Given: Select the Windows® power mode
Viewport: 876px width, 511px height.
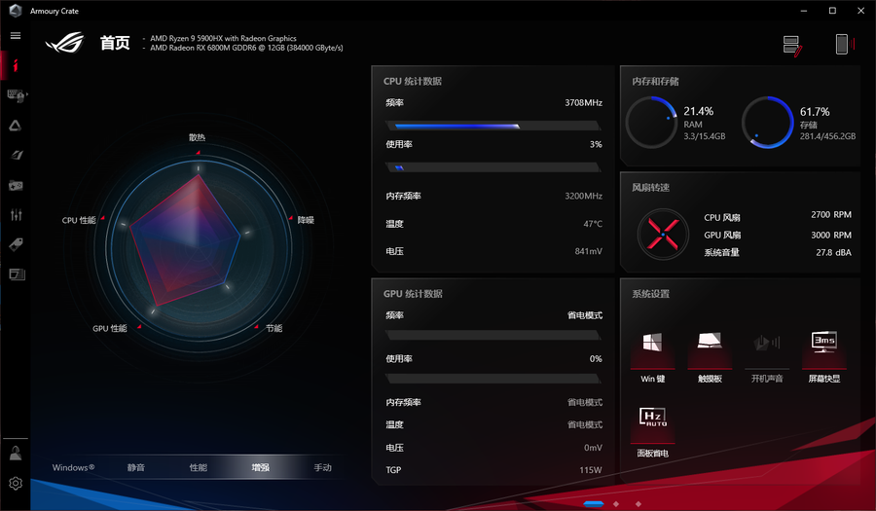Looking at the screenshot, I should click(x=74, y=468).
